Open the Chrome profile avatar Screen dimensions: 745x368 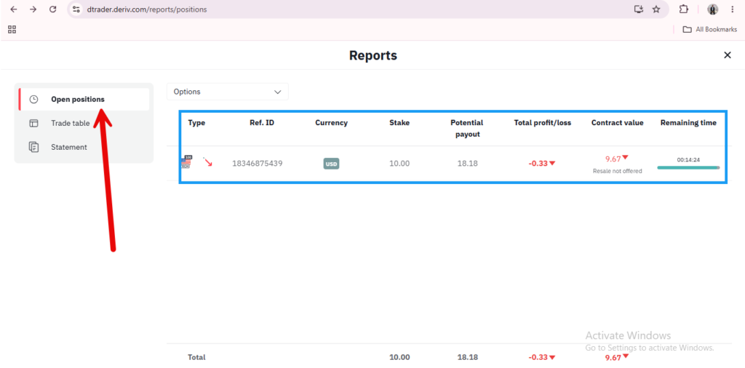click(713, 9)
